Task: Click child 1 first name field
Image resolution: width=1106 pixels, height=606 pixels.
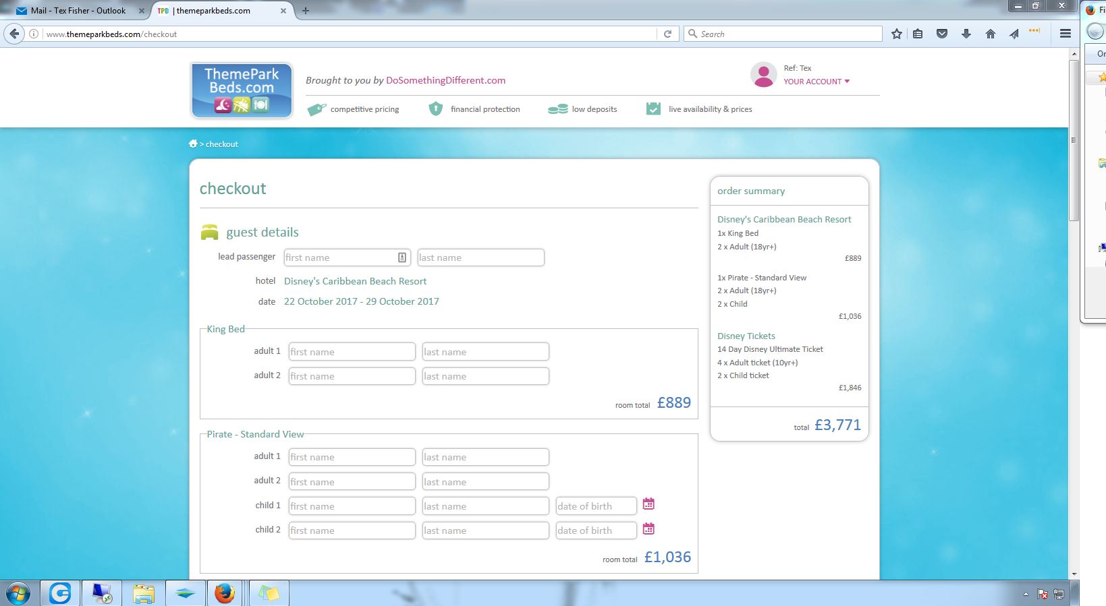Action: [x=352, y=506]
